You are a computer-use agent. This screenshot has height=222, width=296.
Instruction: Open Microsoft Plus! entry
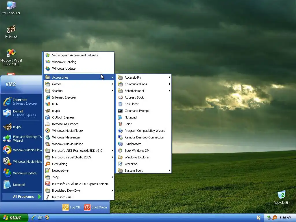(79, 197)
